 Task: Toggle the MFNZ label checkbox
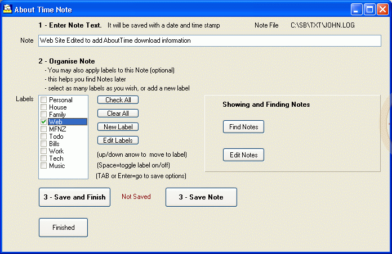click(x=44, y=129)
